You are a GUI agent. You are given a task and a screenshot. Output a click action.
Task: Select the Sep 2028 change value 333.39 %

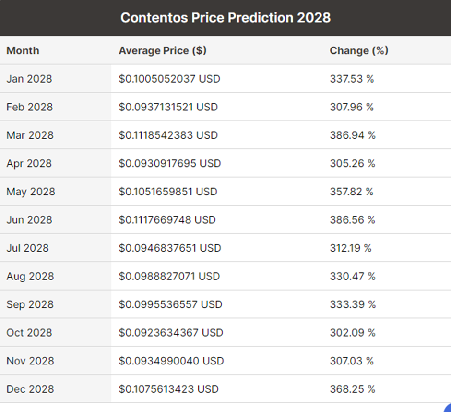[353, 305]
